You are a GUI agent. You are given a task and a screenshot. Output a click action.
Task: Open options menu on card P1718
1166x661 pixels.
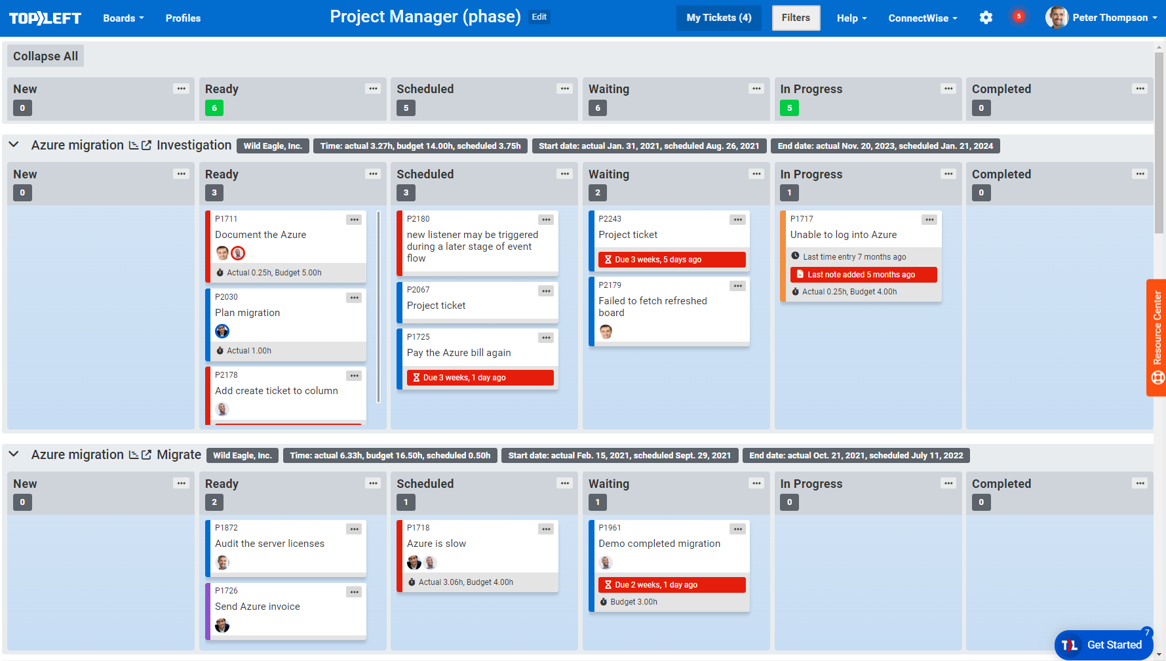tap(546, 529)
